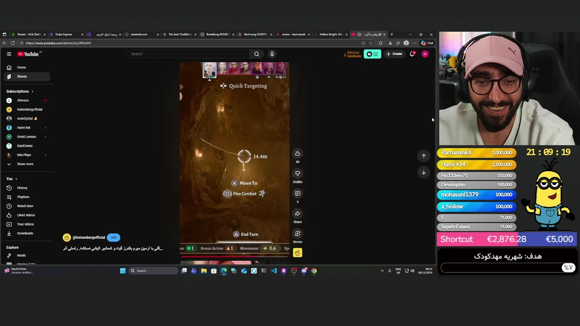Open the browser settings ellipsis menu
Image resolution: width=580 pixels, height=326 pixels.
pos(414,43)
